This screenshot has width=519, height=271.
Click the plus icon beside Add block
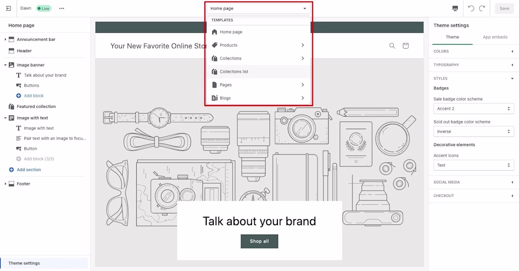pyautogui.click(x=18, y=96)
